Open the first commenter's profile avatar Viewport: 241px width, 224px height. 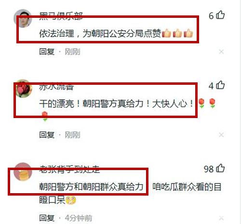tap(23, 18)
